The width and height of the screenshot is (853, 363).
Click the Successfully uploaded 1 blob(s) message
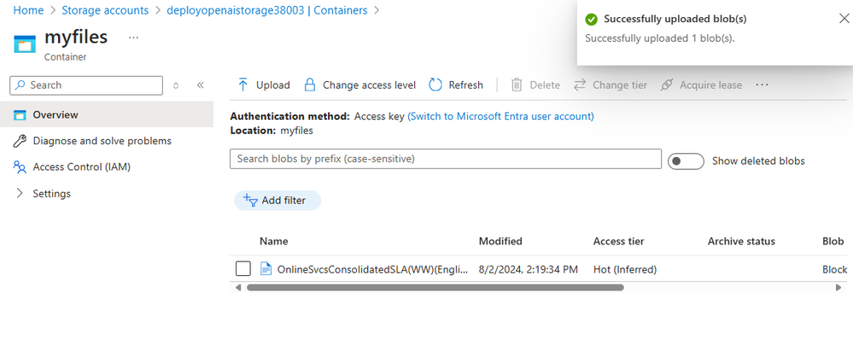660,38
